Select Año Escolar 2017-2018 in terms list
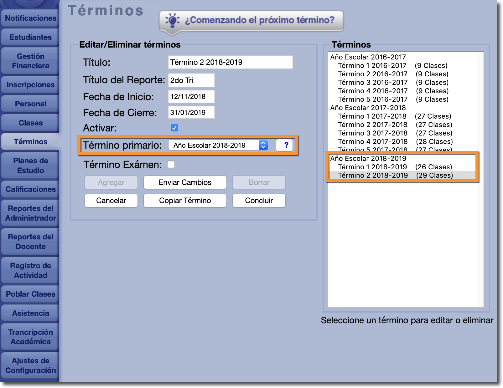Screen dimensions: 503x388 pyautogui.click(x=368, y=108)
